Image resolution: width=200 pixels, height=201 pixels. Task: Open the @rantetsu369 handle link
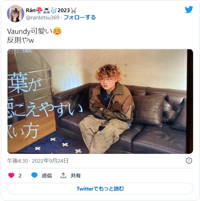click(42, 18)
